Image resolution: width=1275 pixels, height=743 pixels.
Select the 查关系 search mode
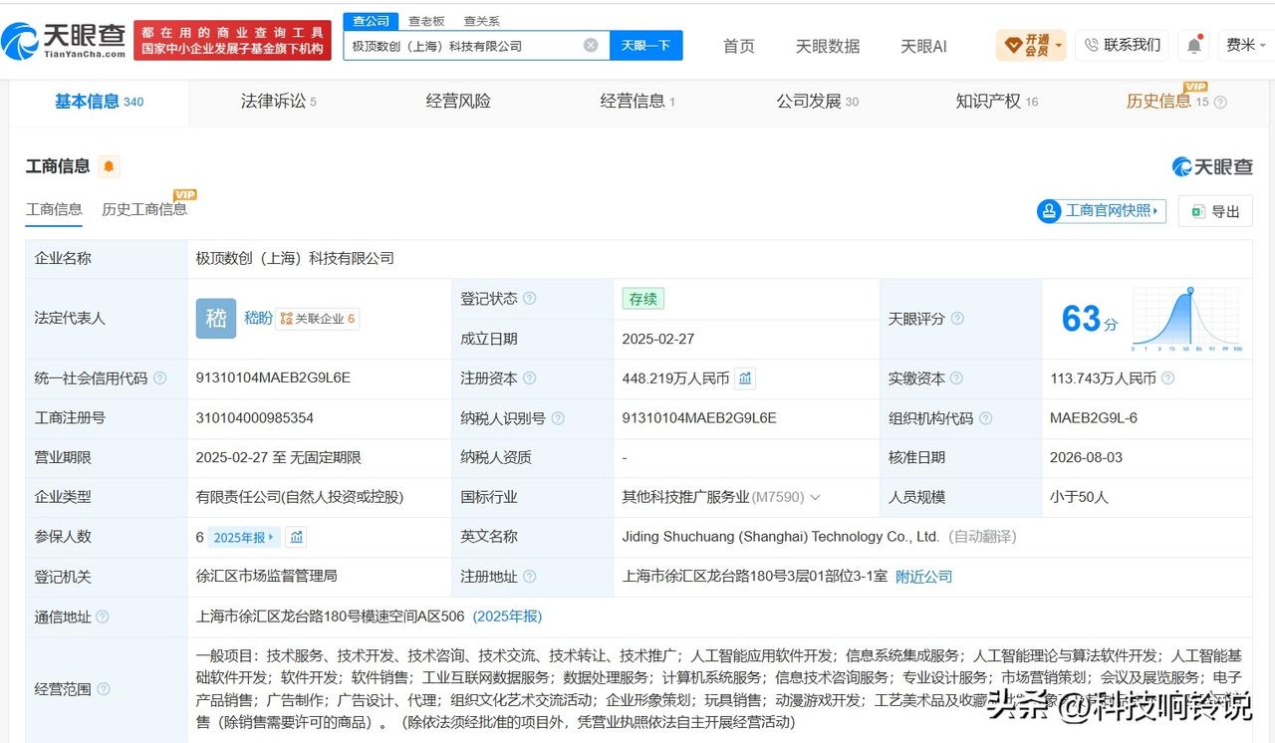click(482, 21)
